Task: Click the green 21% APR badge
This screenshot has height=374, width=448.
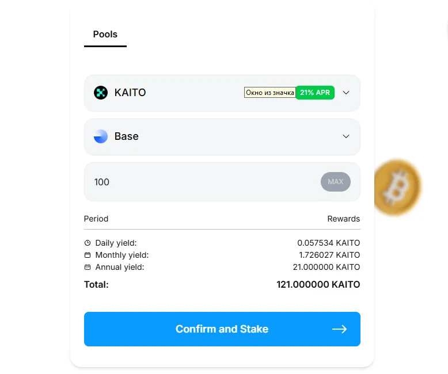Action: coord(315,93)
